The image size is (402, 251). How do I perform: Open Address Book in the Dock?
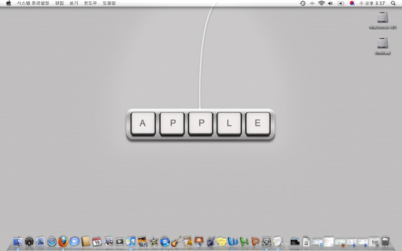(85, 242)
